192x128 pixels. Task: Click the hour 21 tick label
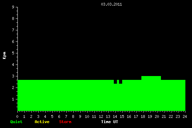[x=164, y=116]
